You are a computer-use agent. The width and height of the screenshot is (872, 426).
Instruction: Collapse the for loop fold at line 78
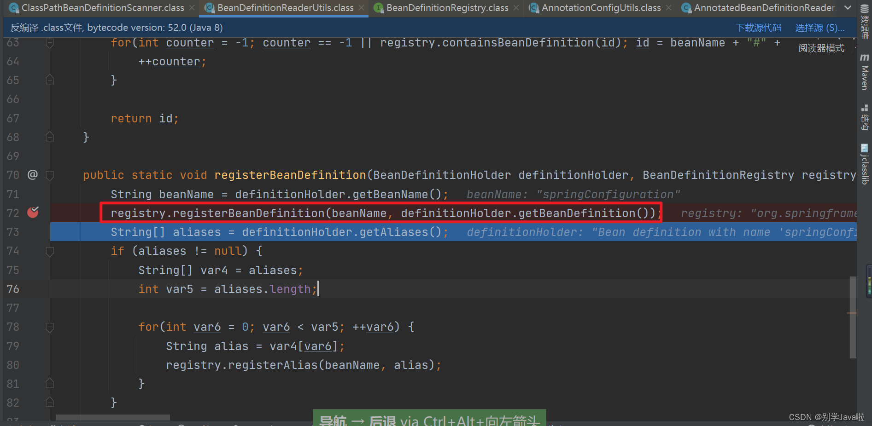coord(50,327)
